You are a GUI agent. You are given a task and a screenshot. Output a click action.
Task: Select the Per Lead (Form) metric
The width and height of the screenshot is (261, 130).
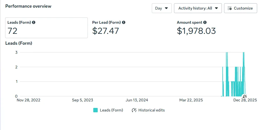[x=109, y=28]
